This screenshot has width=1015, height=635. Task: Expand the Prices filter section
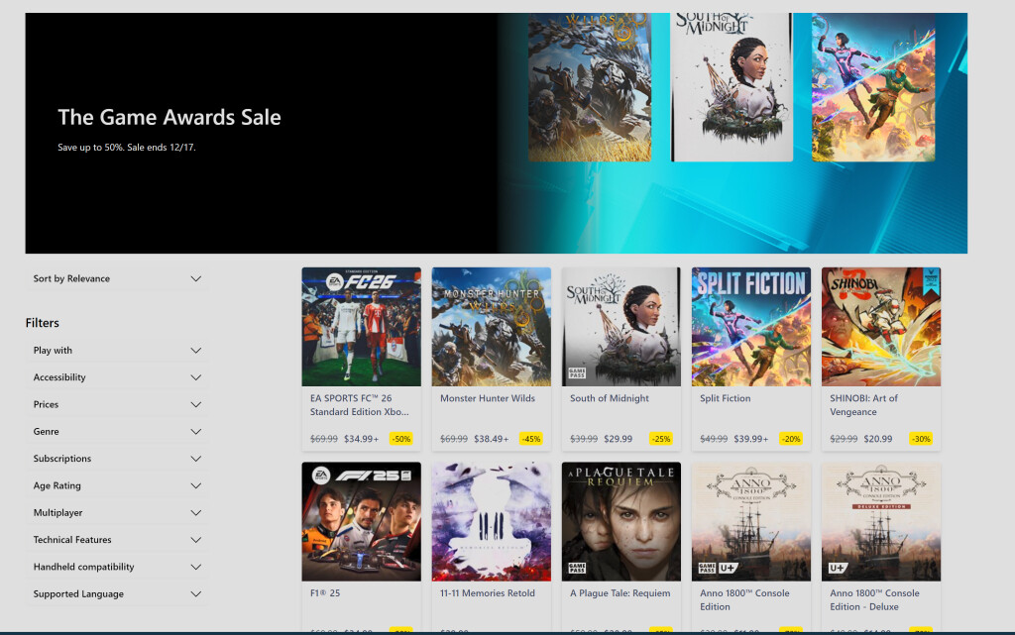(x=117, y=404)
